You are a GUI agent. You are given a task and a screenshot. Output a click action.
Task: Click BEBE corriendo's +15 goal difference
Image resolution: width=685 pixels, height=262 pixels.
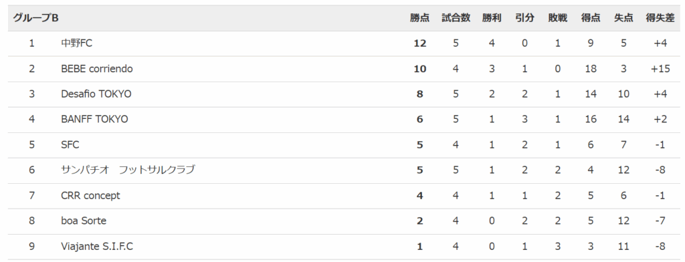click(660, 69)
